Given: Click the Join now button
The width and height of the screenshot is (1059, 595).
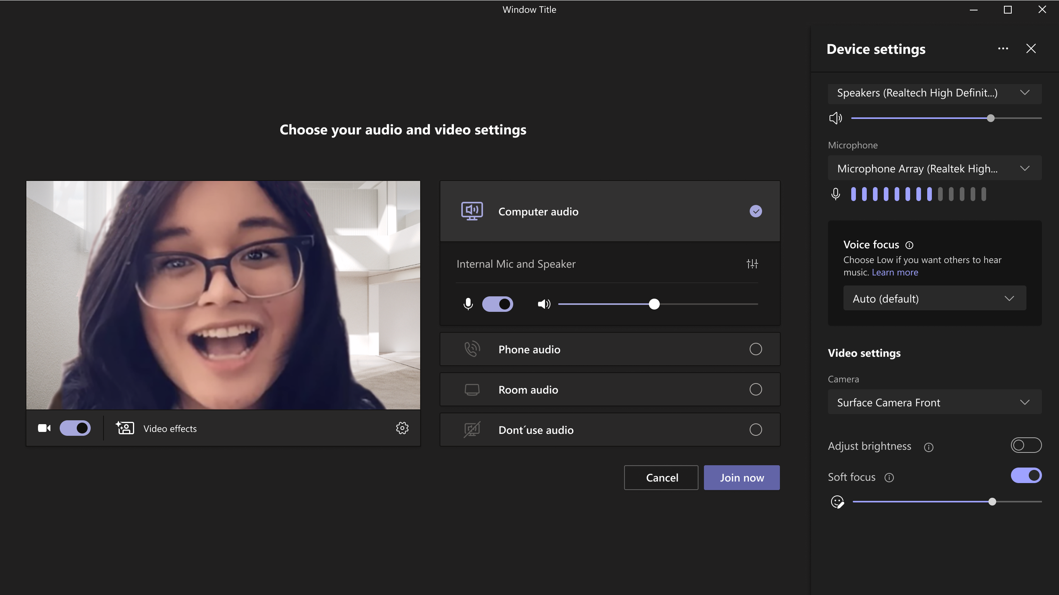Looking at the screenshot, I should coord(742,478).
